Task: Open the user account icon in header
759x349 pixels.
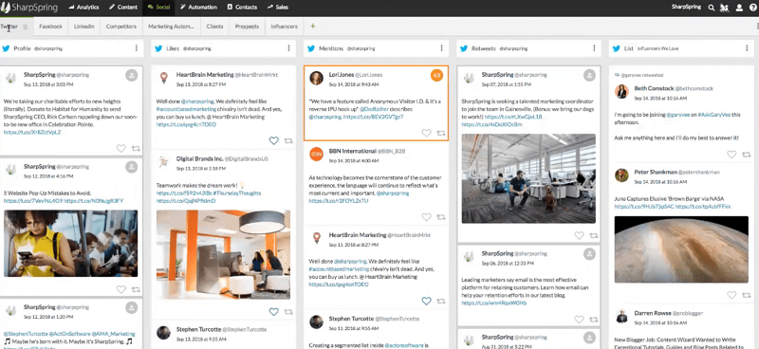Action: point(739,8)
